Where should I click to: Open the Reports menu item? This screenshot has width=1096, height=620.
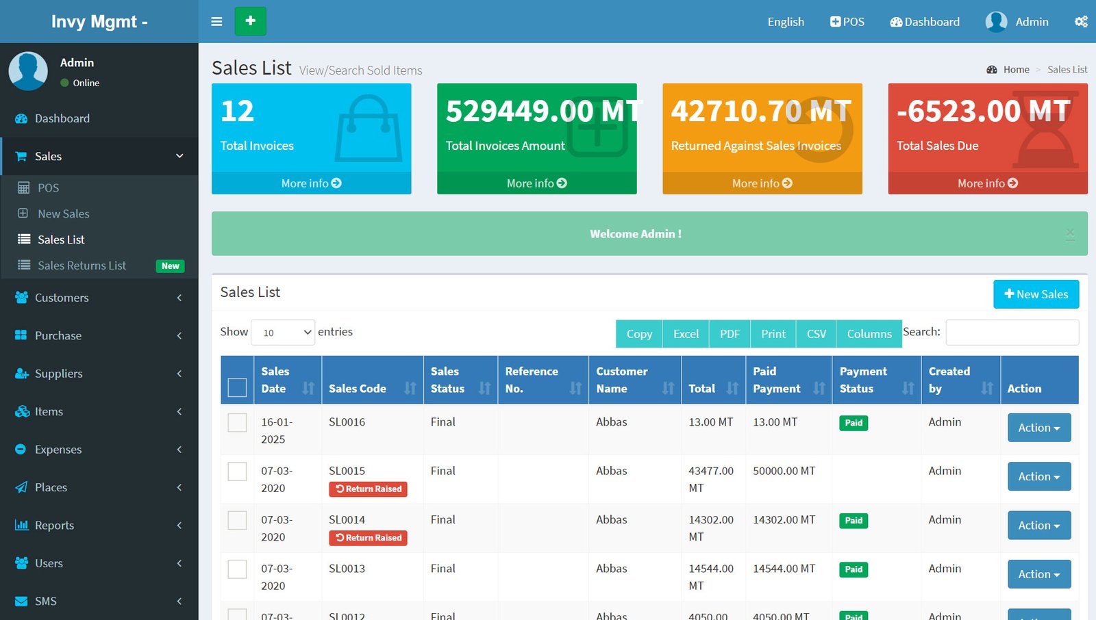(x=99, y=526)
